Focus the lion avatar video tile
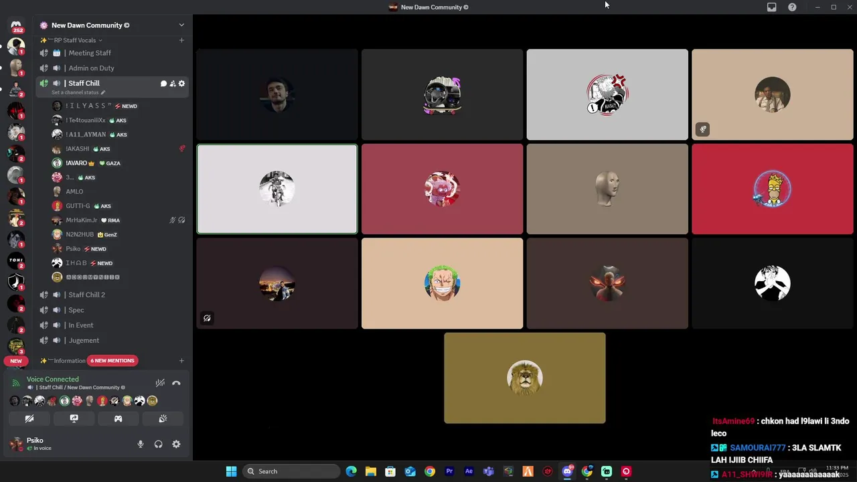This screenshot has width=857, height=482. click(525, 378)
